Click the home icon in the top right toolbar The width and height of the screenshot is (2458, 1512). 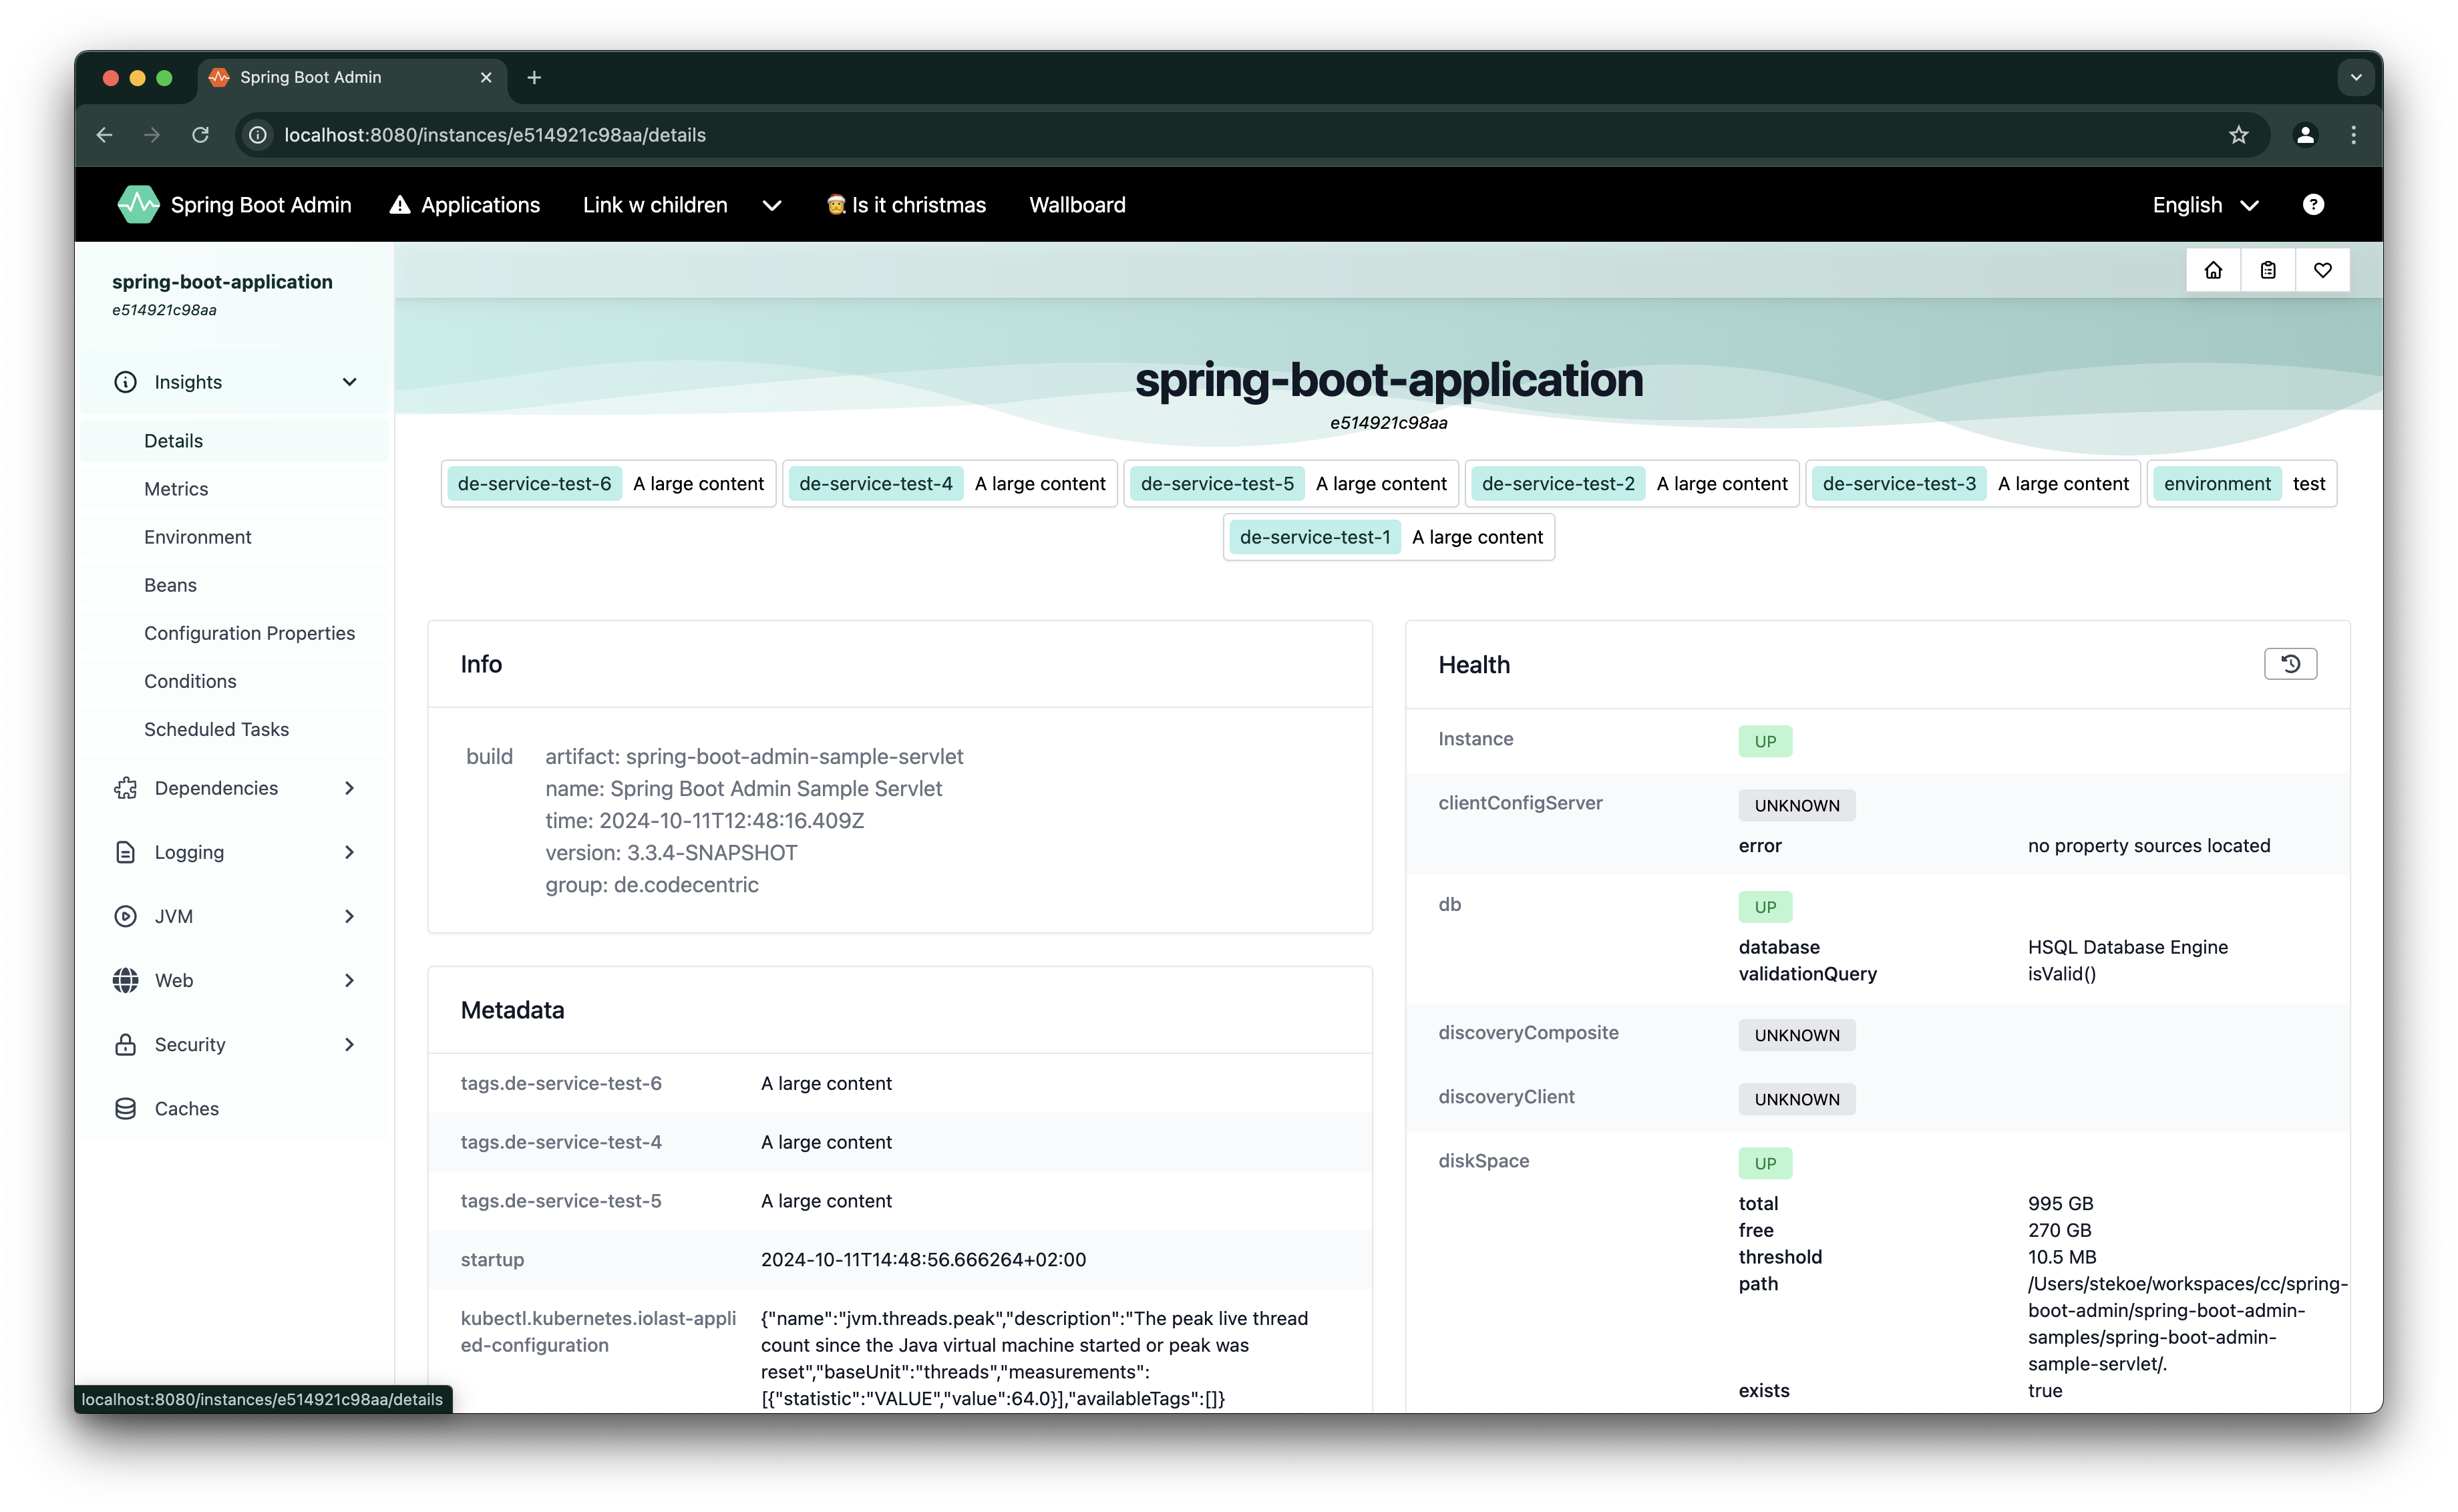(2213, 270)
